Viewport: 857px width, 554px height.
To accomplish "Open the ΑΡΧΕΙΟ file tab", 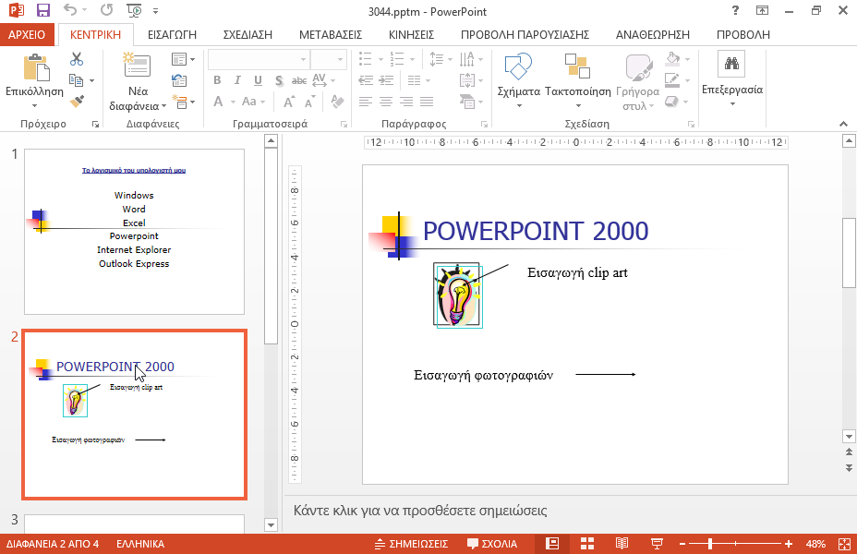I will coord(27,34).
